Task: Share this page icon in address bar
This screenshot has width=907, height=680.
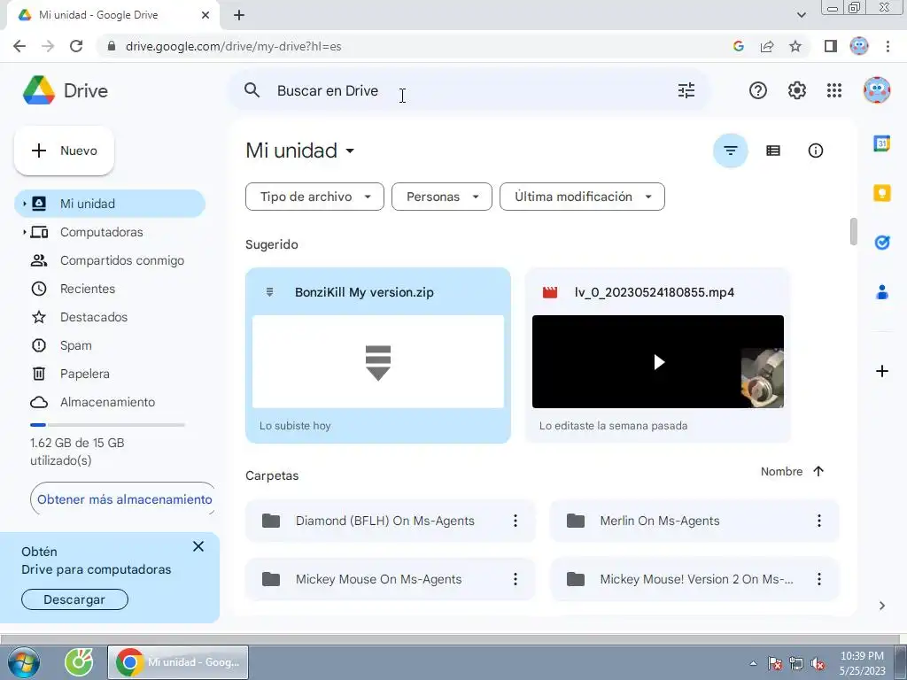Action: point(767,46)
